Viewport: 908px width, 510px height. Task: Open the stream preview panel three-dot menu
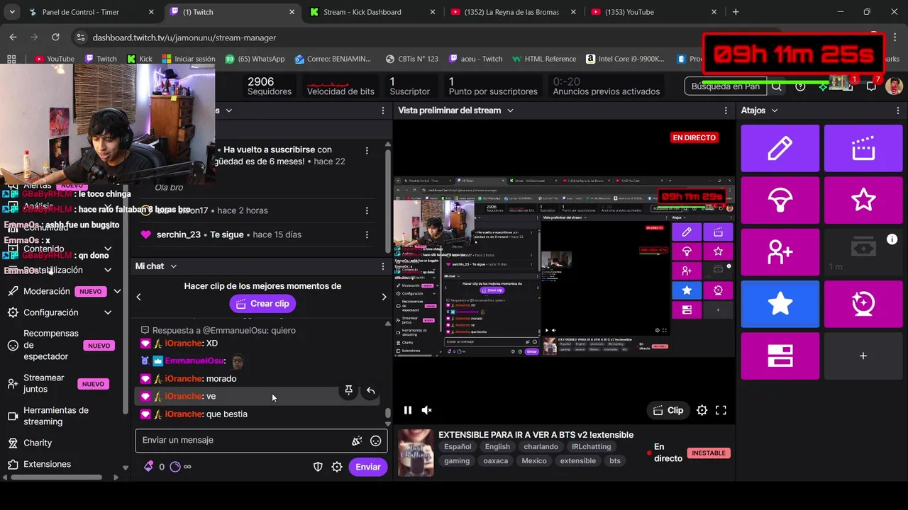click(726, 110)
